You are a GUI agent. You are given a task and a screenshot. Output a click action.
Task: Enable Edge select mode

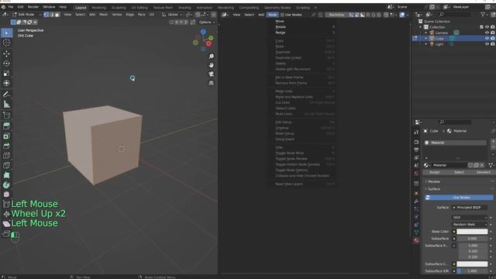(52, 15)
